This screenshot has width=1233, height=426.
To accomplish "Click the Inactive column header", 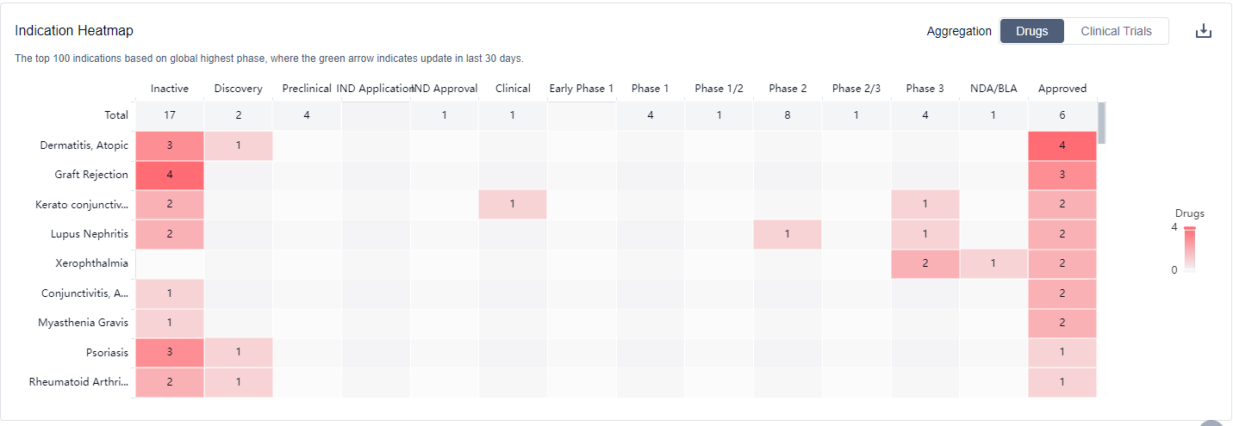I will tap(169, 88).
